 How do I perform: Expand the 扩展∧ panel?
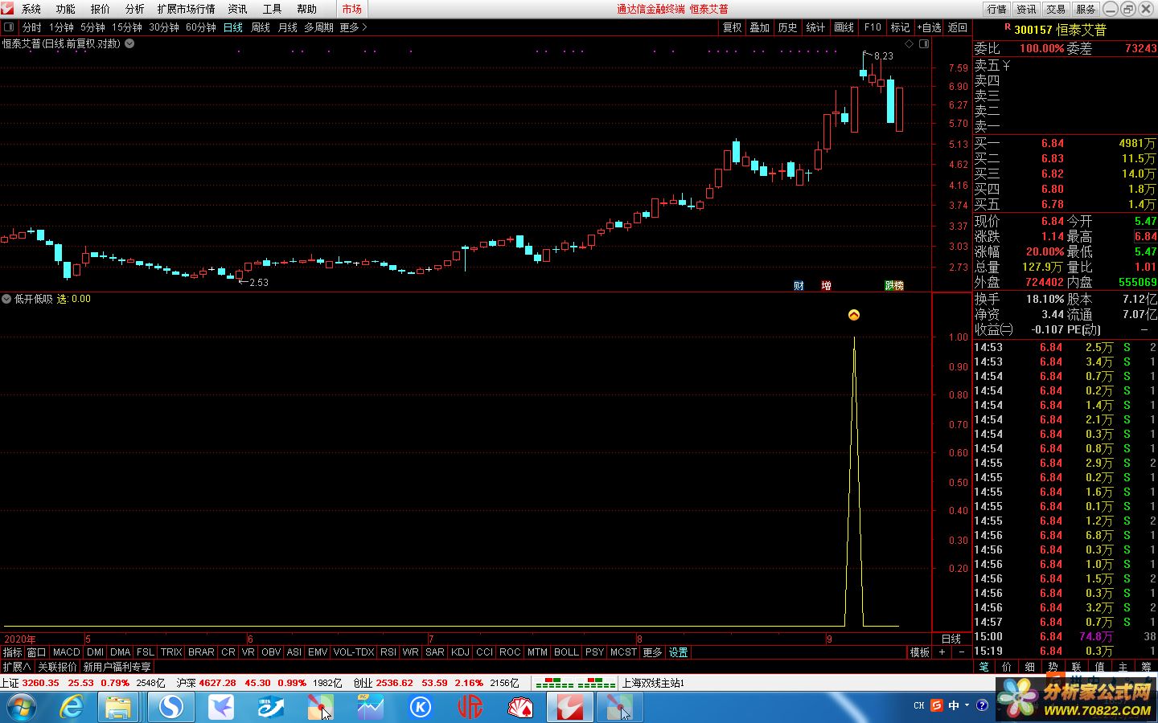tap(16, 667)
